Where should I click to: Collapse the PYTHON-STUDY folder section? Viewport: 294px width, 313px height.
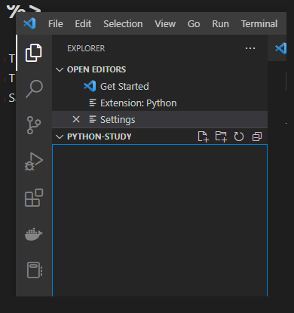coord(60,137)
